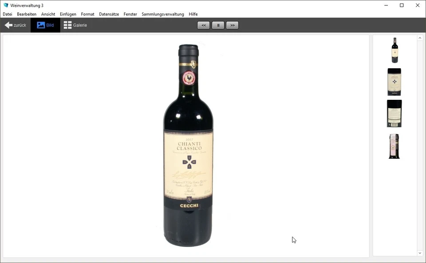
Task: Select the pink gift box thumbnail
Action: coord(394,146)
